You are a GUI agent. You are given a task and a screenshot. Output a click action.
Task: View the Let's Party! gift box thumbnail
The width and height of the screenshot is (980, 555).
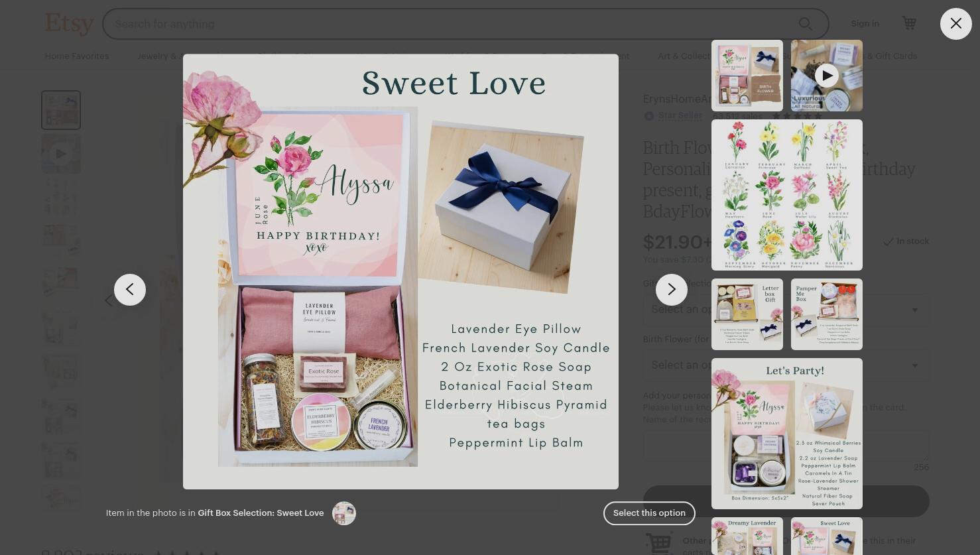[x=787, y=434]
